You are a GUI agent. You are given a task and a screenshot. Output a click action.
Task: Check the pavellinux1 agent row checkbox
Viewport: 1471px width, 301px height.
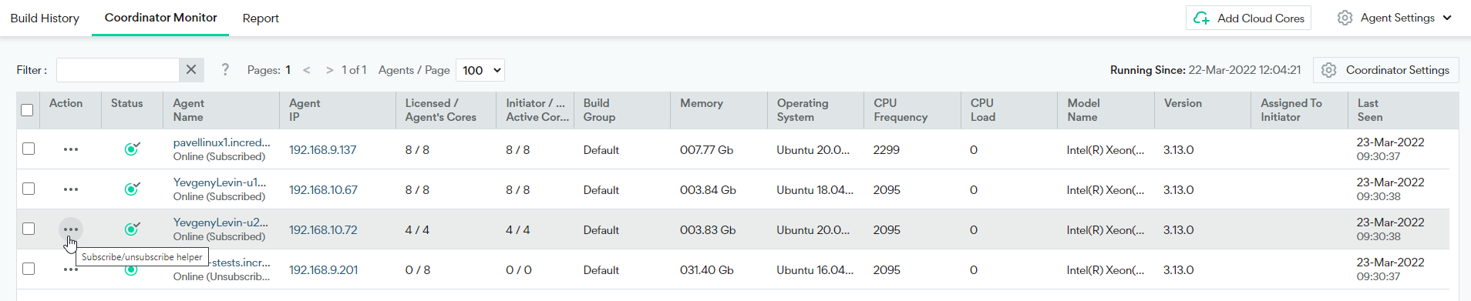tap(29, 149)
